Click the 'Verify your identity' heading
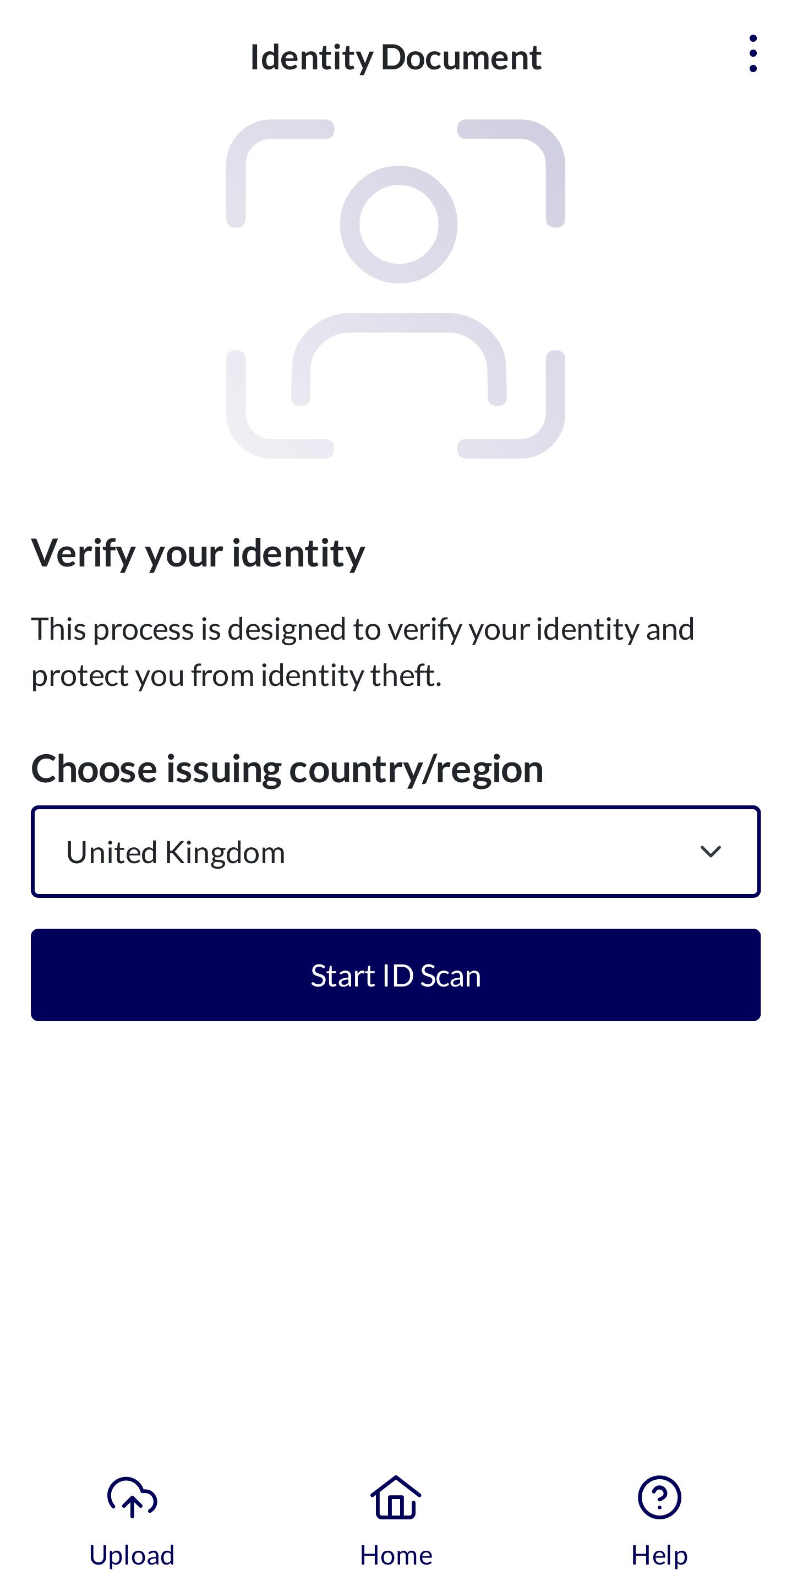 pyautogui.click(x=198, y=553)
